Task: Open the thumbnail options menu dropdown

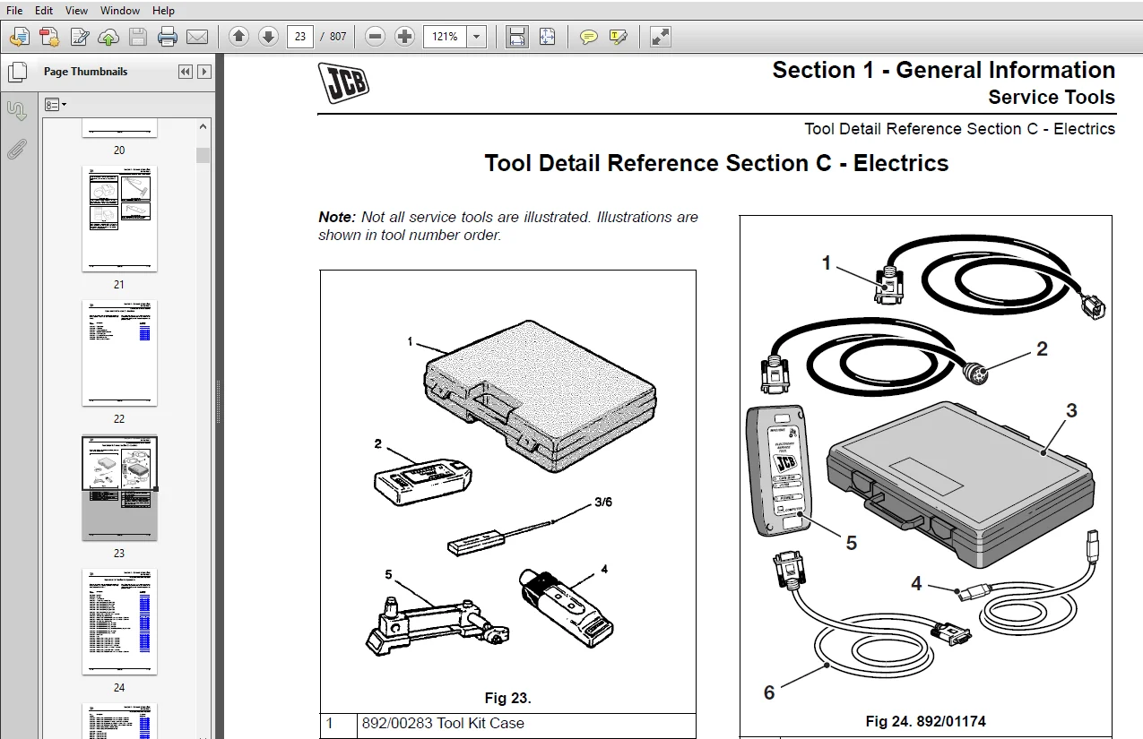Action: (56, 105)
